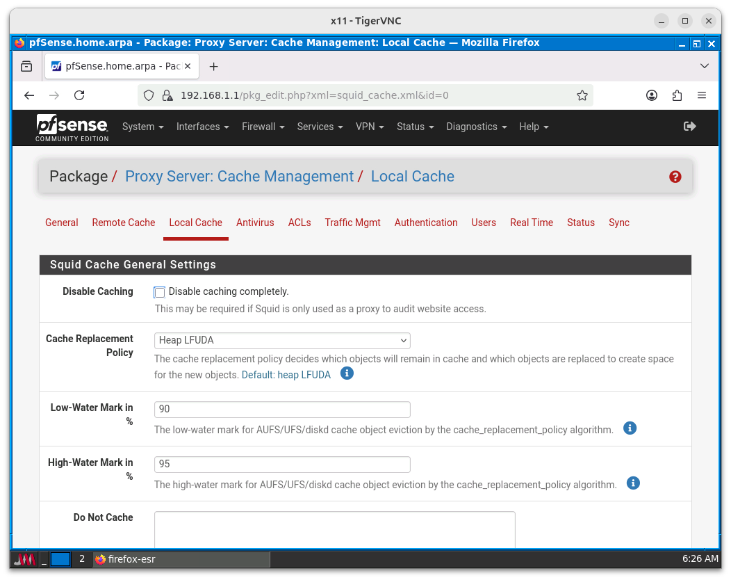Screen dimensions: 731x580
Task: Expand the Firewall menu
Action: point(263,127)
